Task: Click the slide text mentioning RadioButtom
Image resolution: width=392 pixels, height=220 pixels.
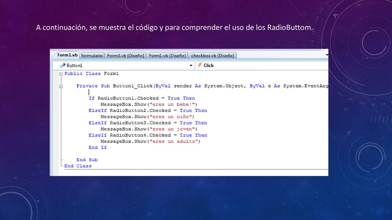Action: [174, 27]
